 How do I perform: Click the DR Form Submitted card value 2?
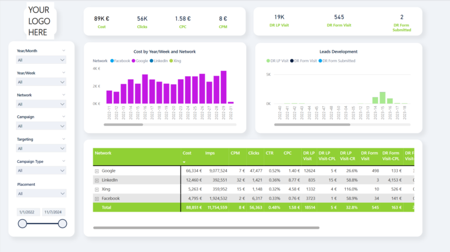402,17
